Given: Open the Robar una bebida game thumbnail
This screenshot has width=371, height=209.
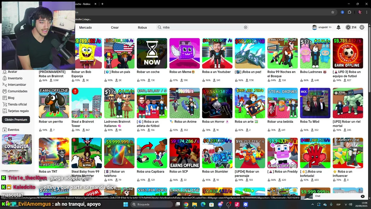Looking at the screenshot, I should point(283,103).
